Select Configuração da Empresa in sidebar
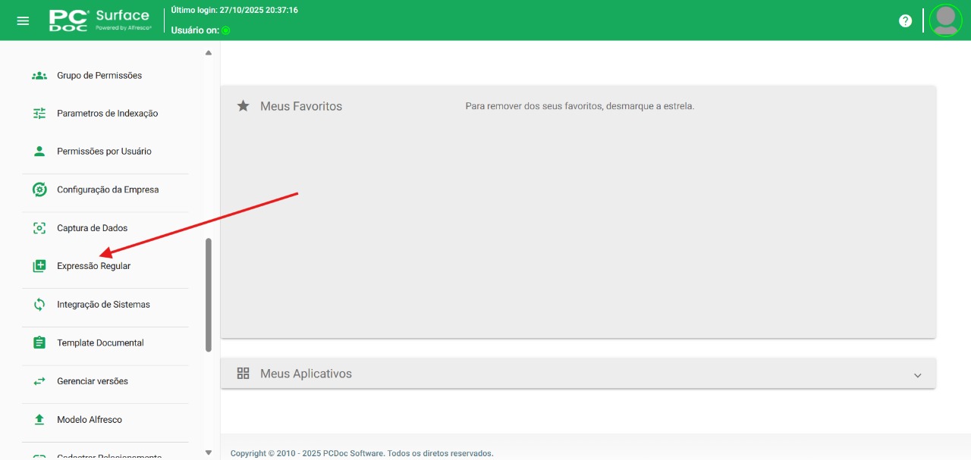Screen dimensions: 971x460 point(108,190)
